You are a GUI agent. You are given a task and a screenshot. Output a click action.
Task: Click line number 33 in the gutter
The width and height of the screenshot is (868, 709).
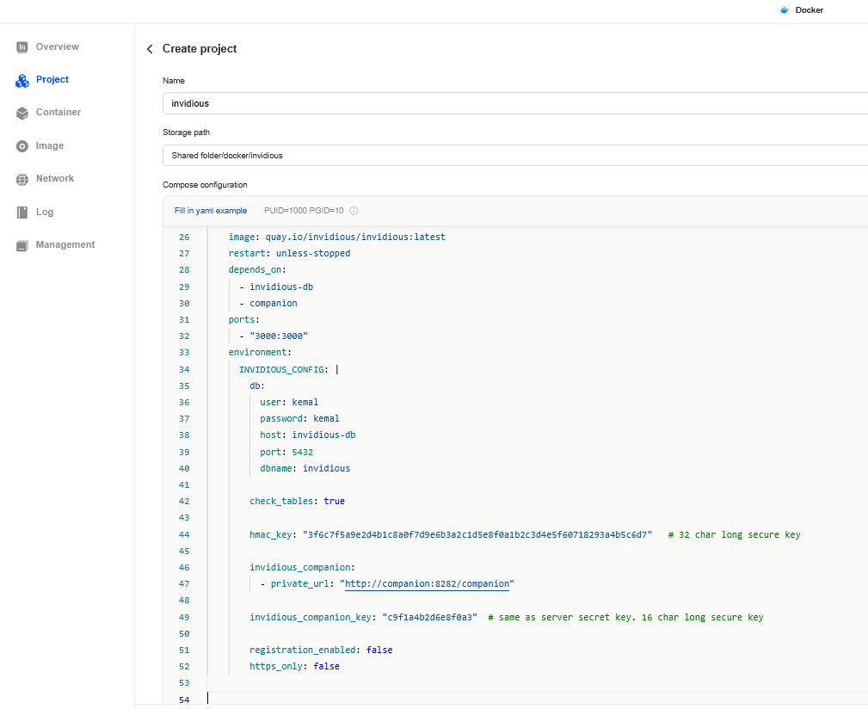point(183,353)
